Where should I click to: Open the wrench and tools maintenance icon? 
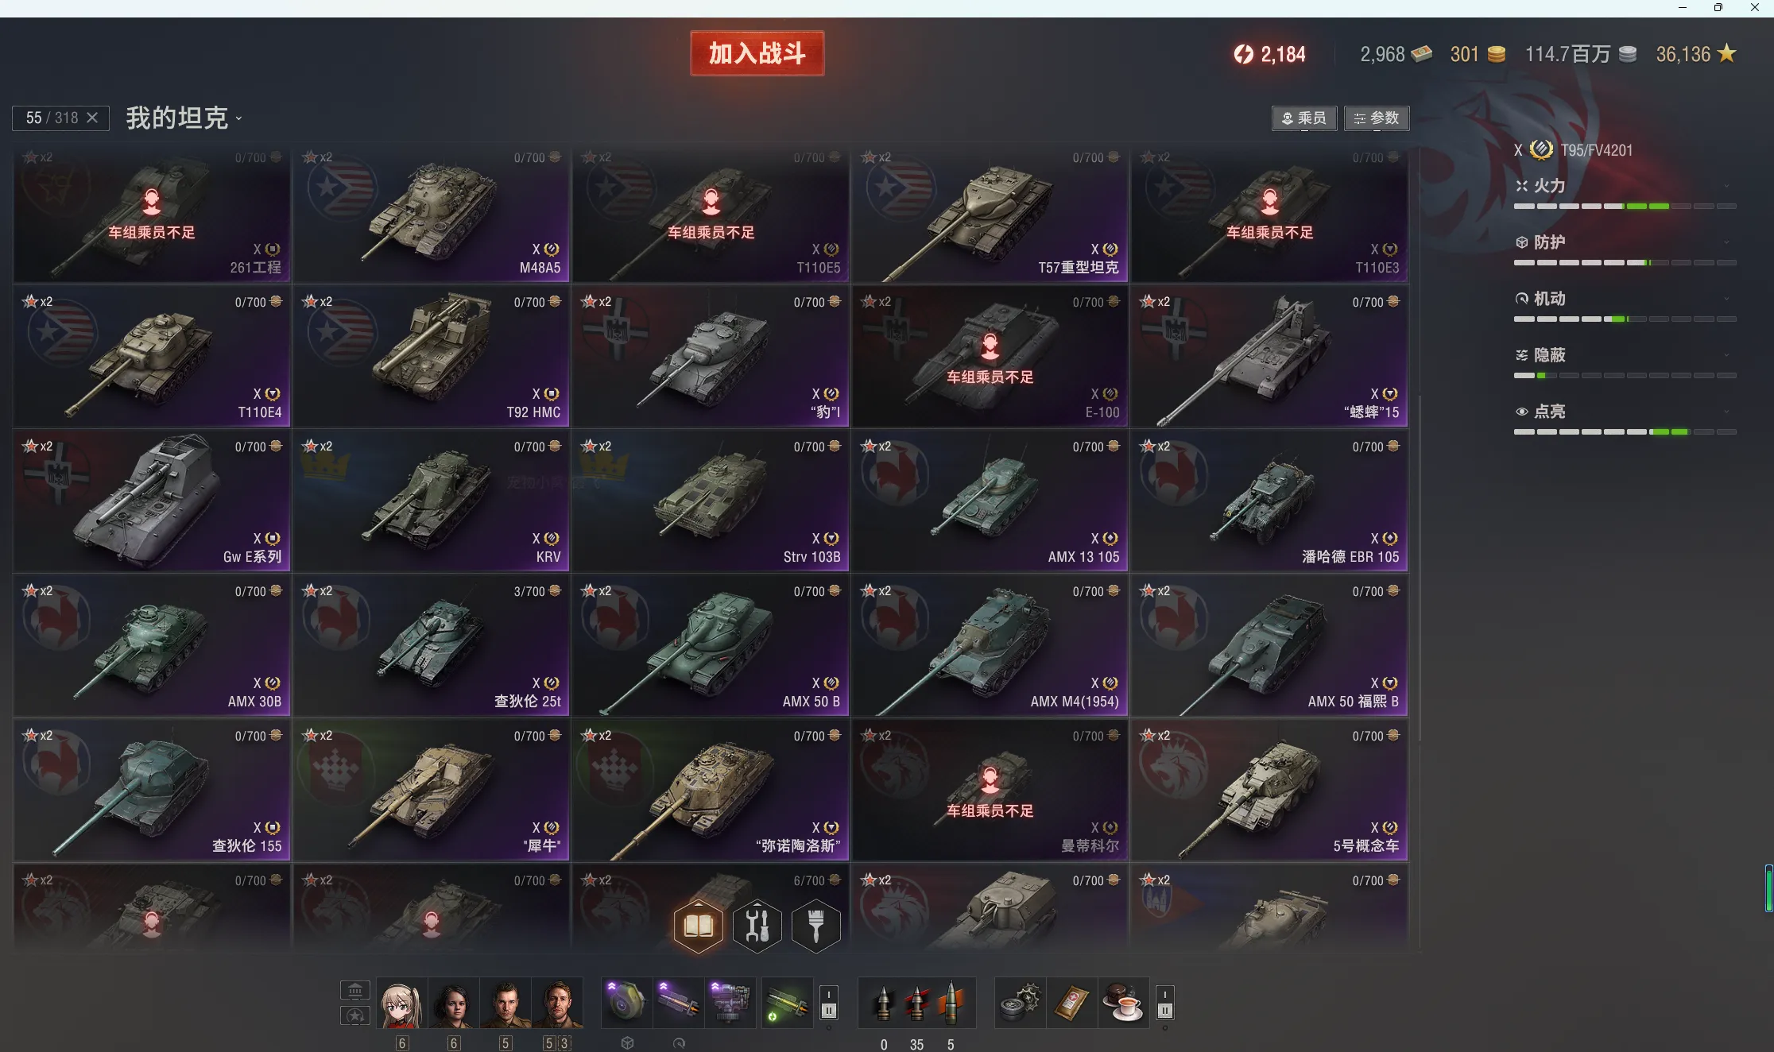[x=757, y=926]
